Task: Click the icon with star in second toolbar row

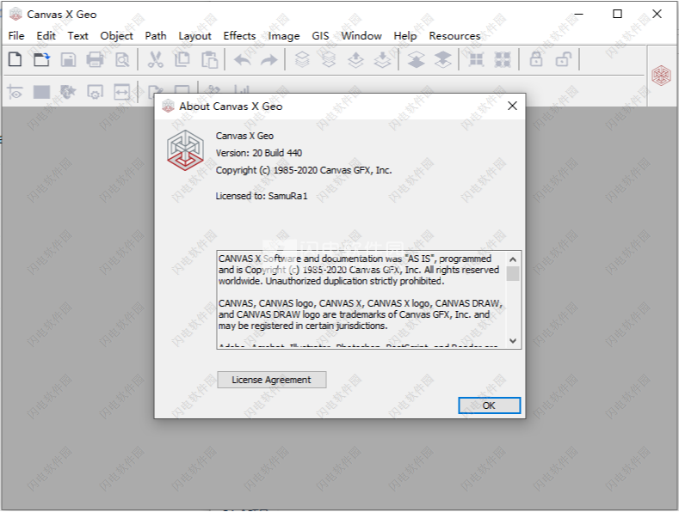Action: pyautogui.click(x=68, y=92)
